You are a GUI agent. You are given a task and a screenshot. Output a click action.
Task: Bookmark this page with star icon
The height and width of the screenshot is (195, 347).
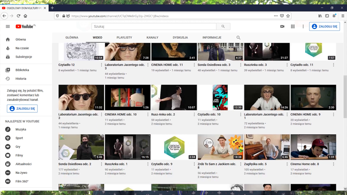[x=288, y=16]
